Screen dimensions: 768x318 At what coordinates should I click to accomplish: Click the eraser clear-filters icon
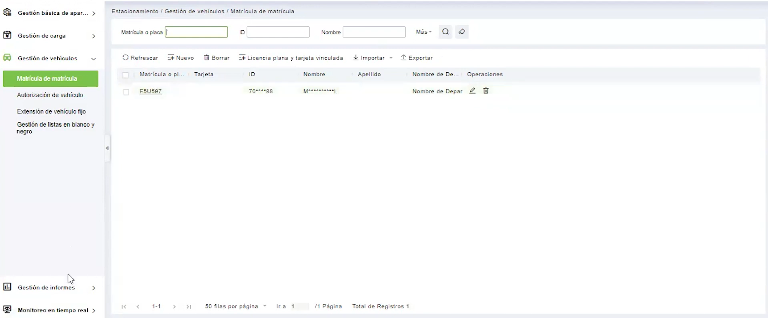462,32
